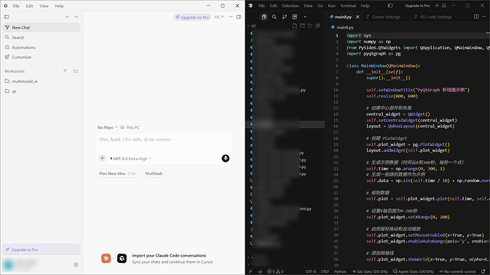
Task: Open the Extensions view in the IDE
Action: click(x=295, y=17)
